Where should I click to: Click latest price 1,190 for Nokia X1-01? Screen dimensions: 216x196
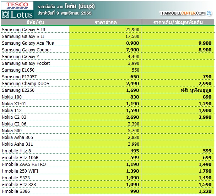[x=133, y=104]
